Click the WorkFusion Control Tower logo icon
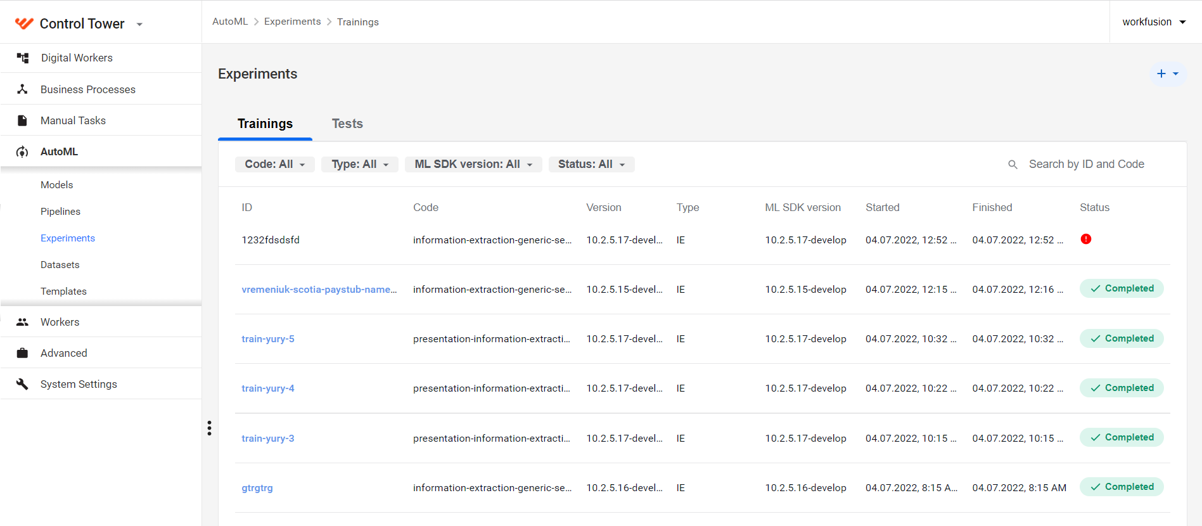 24,23
